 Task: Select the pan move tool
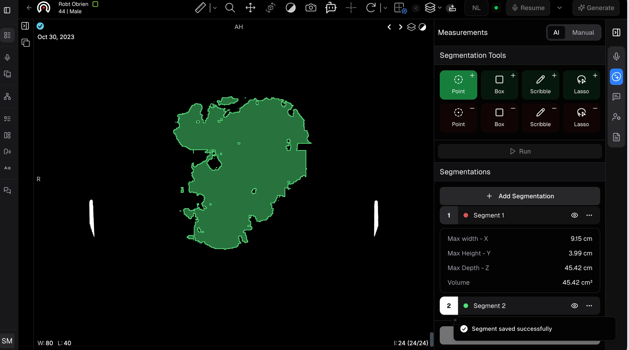[x=250, y=8]
